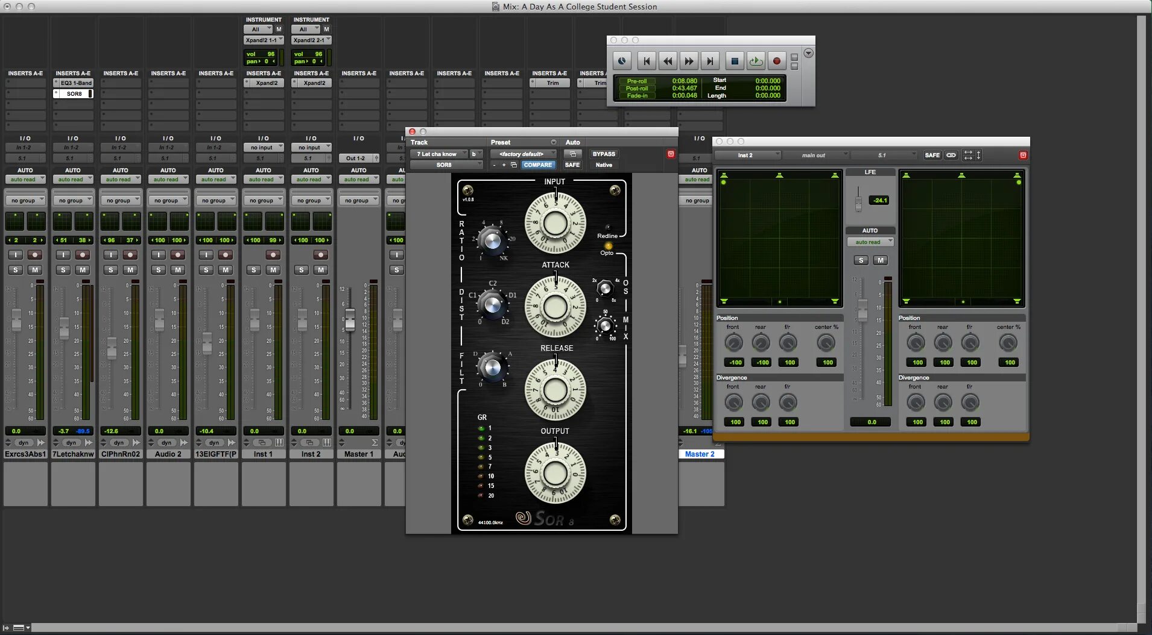
Task: Click the INPUT knob on the SOR8 plugin
Action: click(555, 223)
